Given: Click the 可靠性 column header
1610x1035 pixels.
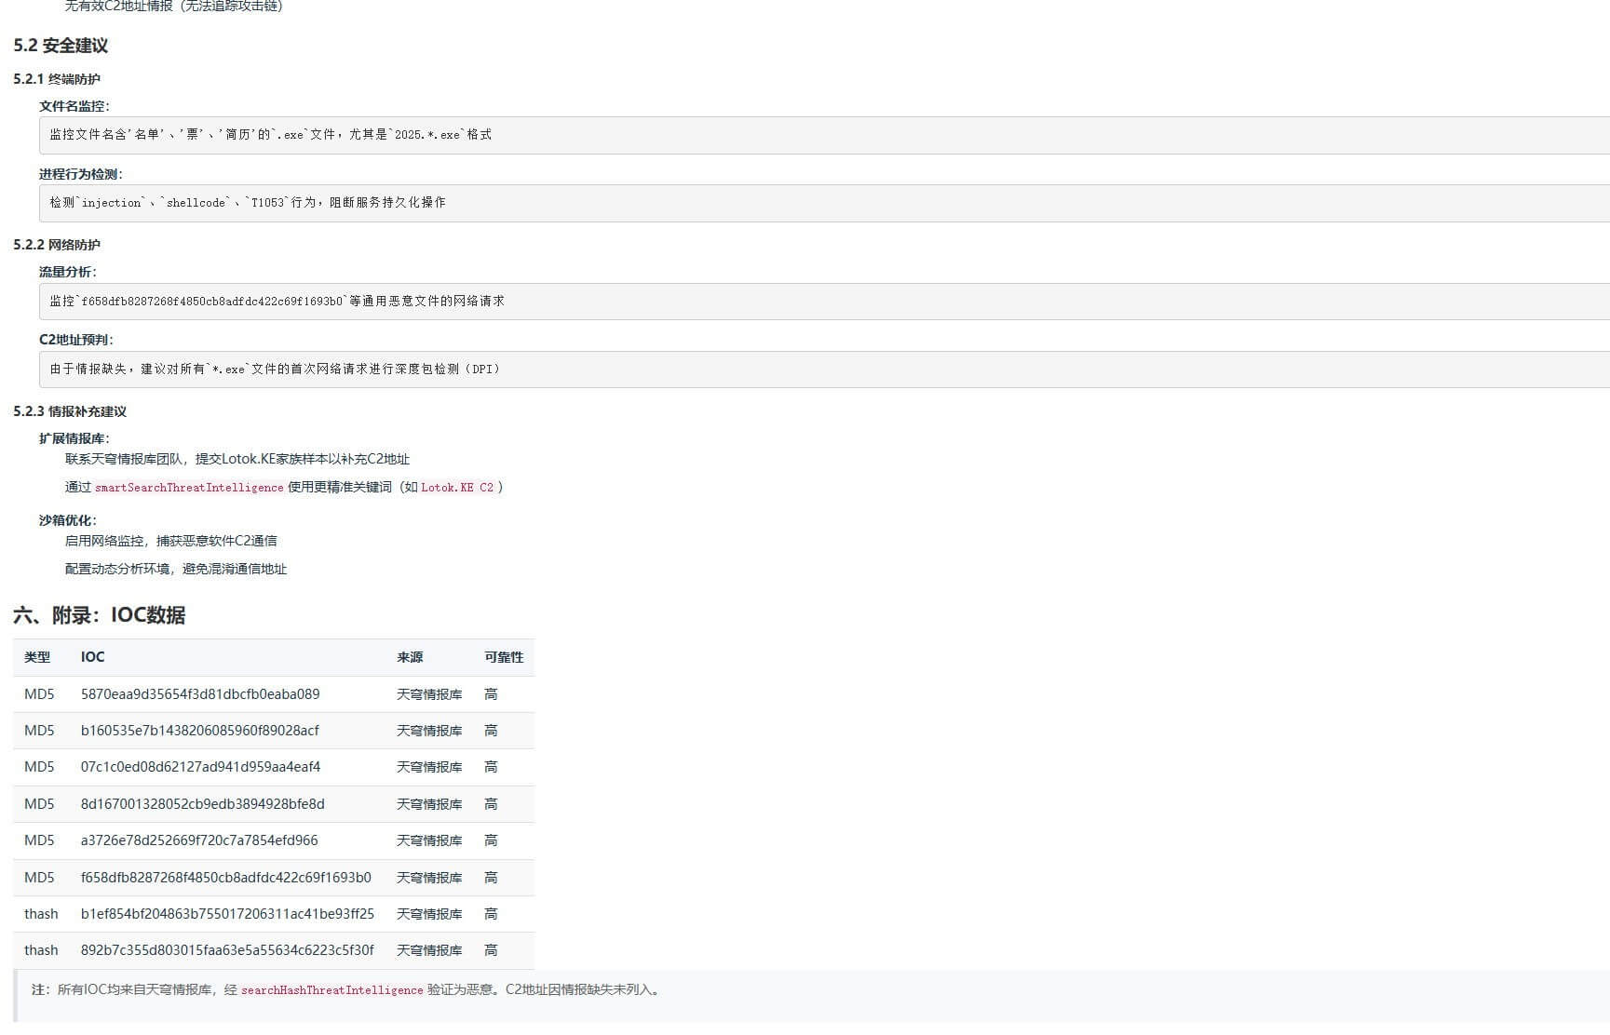Looking at the screenshot, I should pyautogui.click(x=504, y=657).
